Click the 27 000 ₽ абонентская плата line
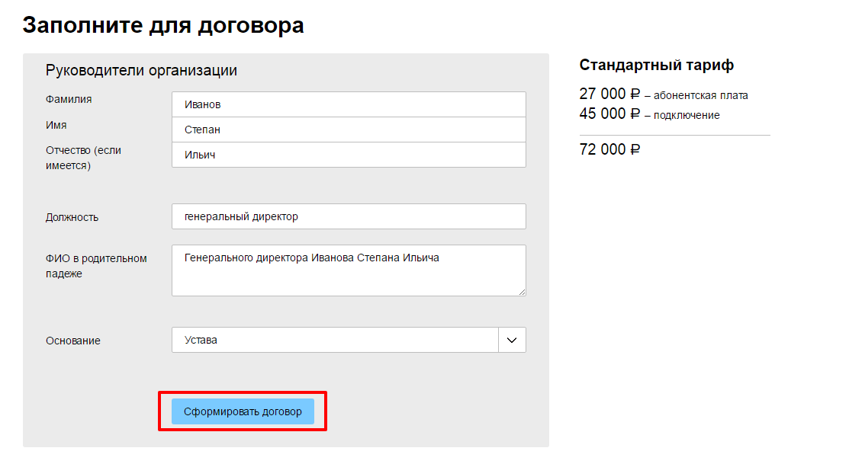The width and height of the screenshot is (849, 464). [x=664, y=95]
